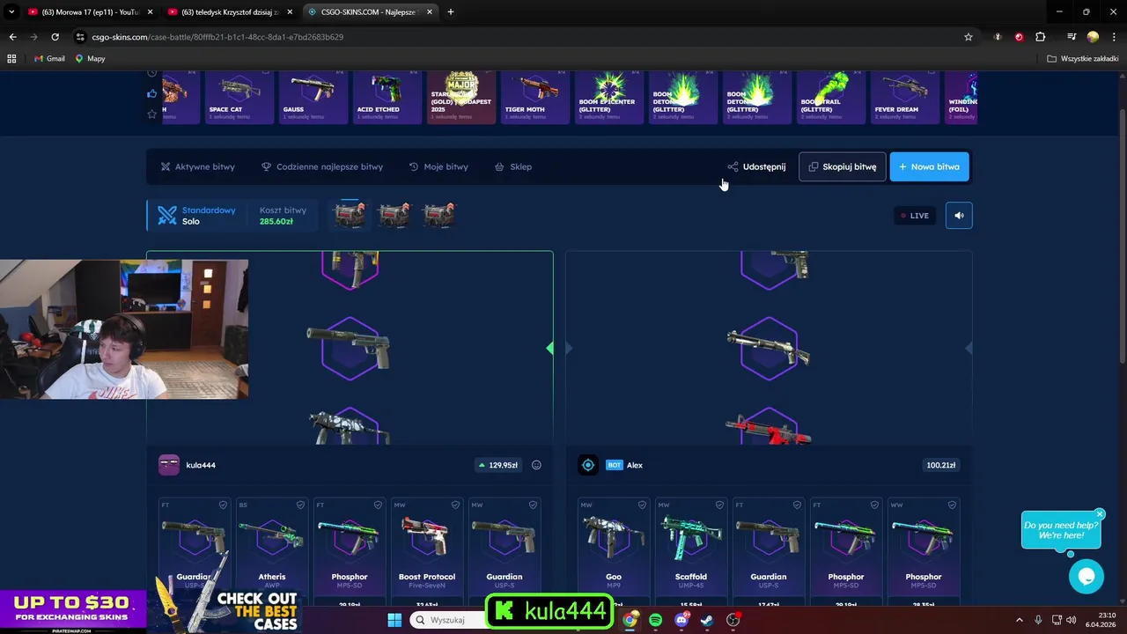Open the Windows Start menu

point(394,620)
